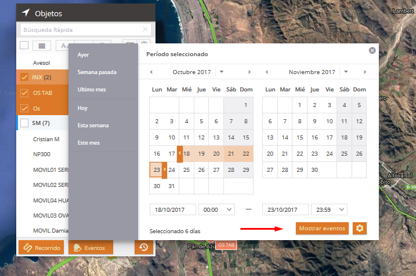This screenshot has height=276, width=416.
Task: Click the list view icon button
Action: tap(42, 46)
